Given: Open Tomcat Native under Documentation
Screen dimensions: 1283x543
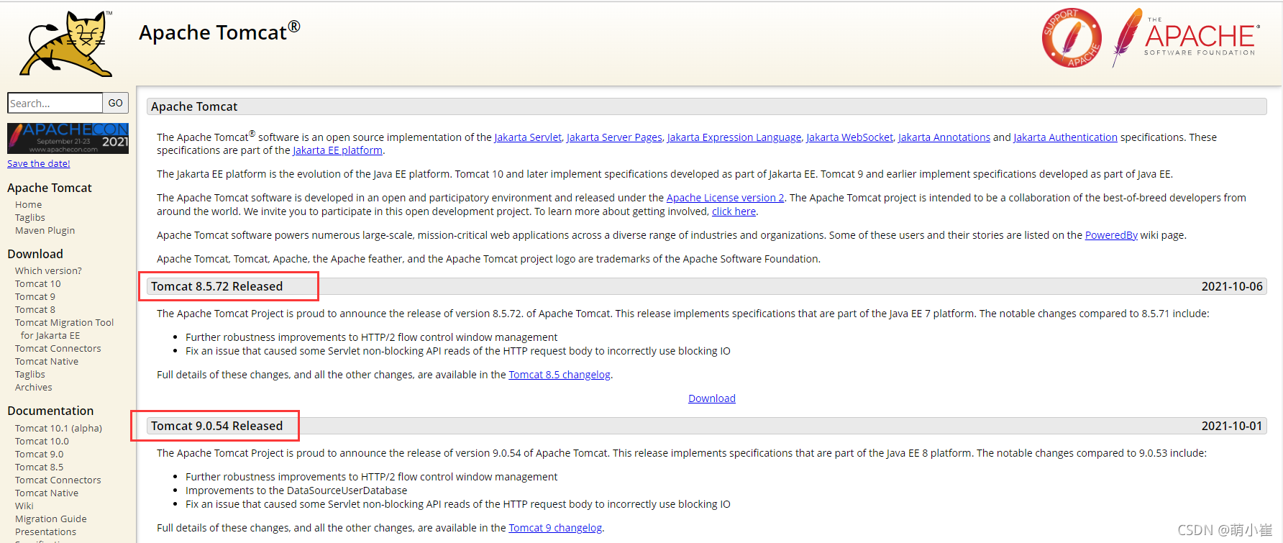Looking at the screenshot, I should [47, 493].
